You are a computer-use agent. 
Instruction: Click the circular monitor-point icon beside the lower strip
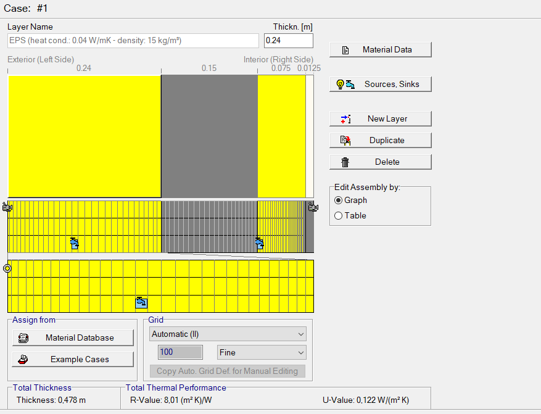click(7, 267)
